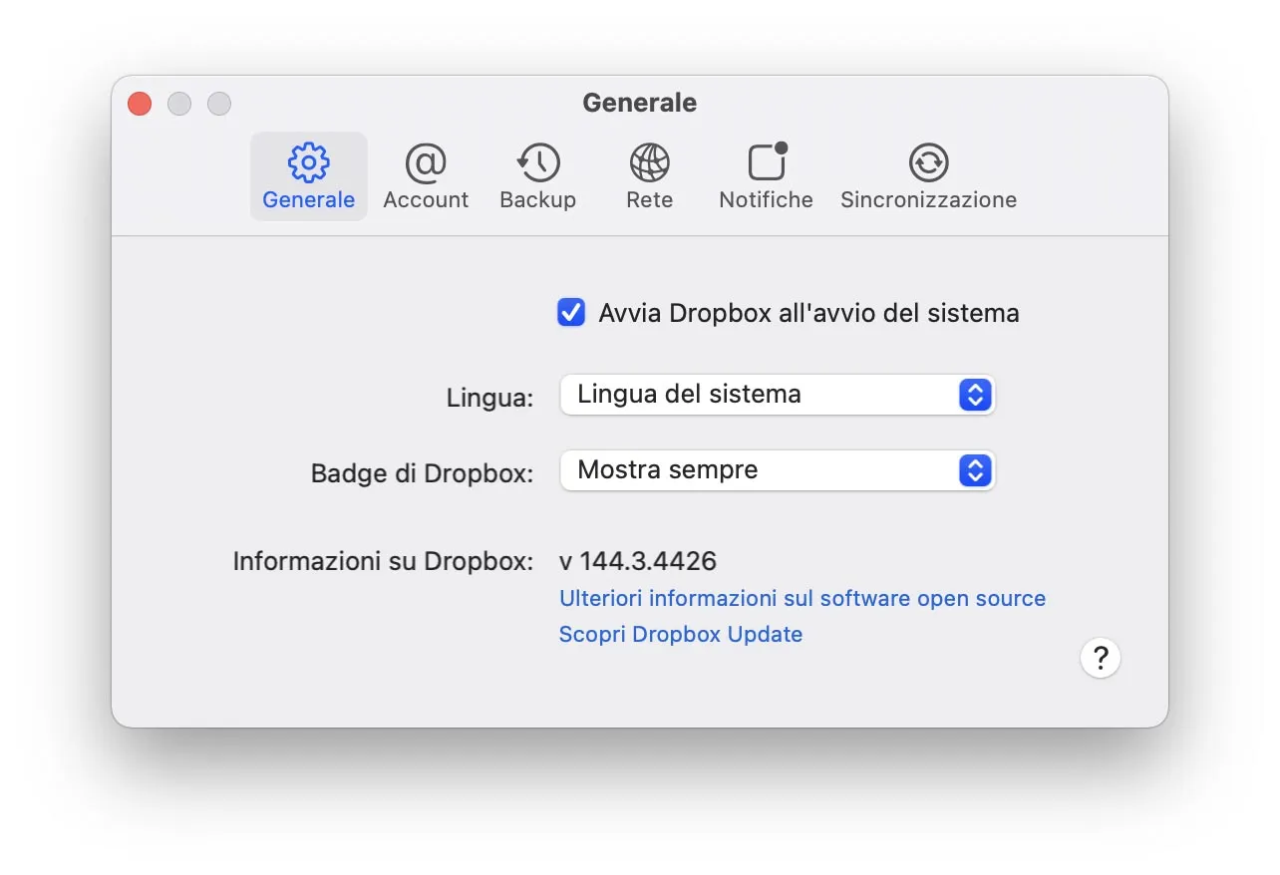Click the chevron control on the Badge selector
This screenshot has height=875, width=1280.
[974, 470]
